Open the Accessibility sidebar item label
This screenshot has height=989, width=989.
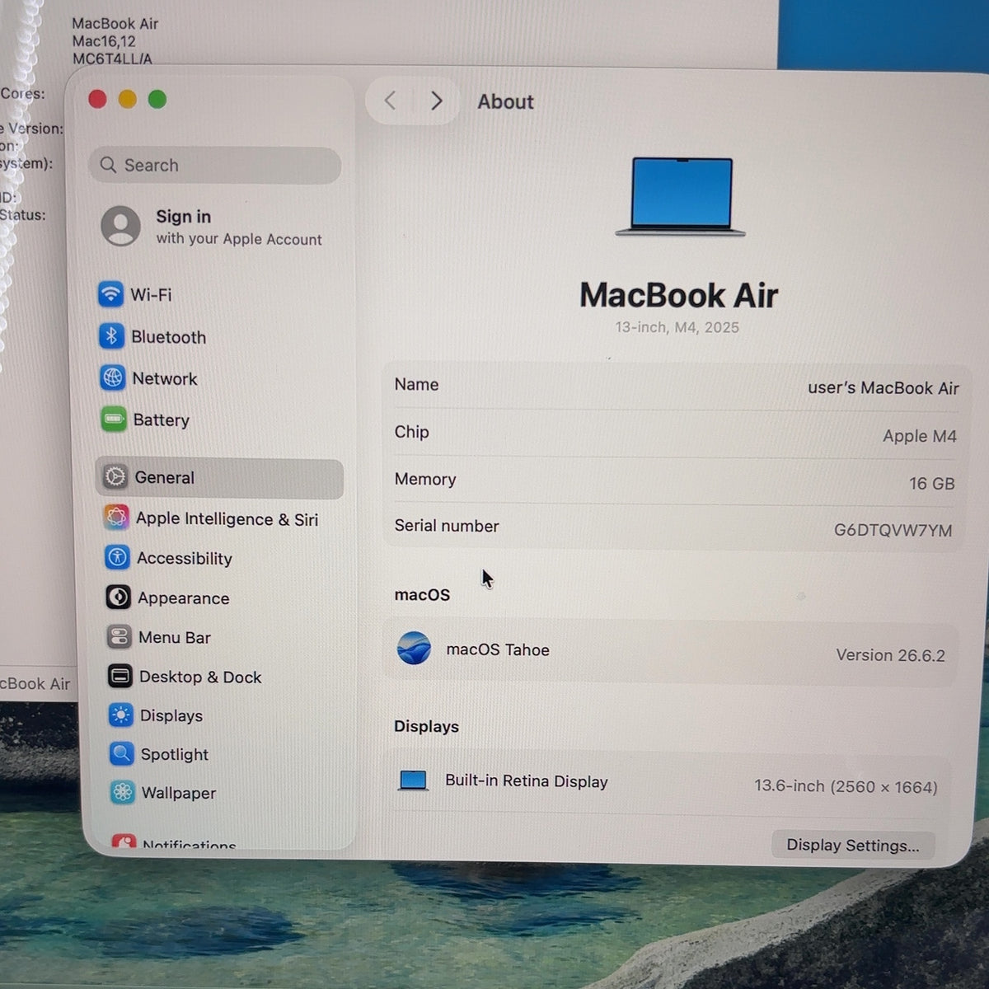click(185, 558)
